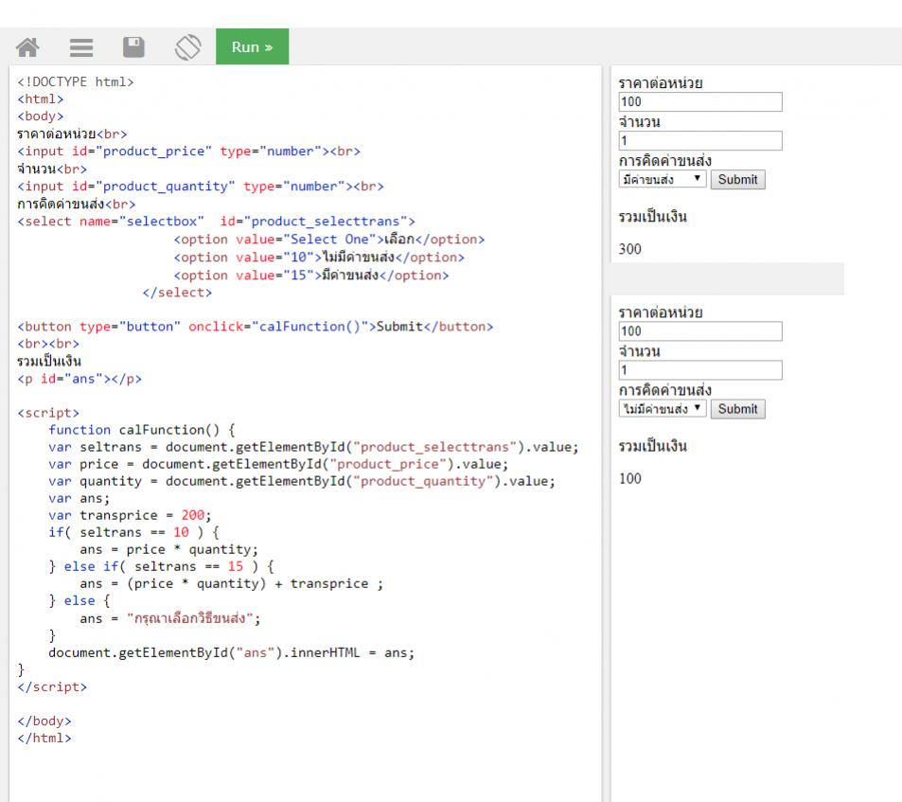
Task: Place cursor on 'var transprice = 200;' line
Action: (130, 515)
